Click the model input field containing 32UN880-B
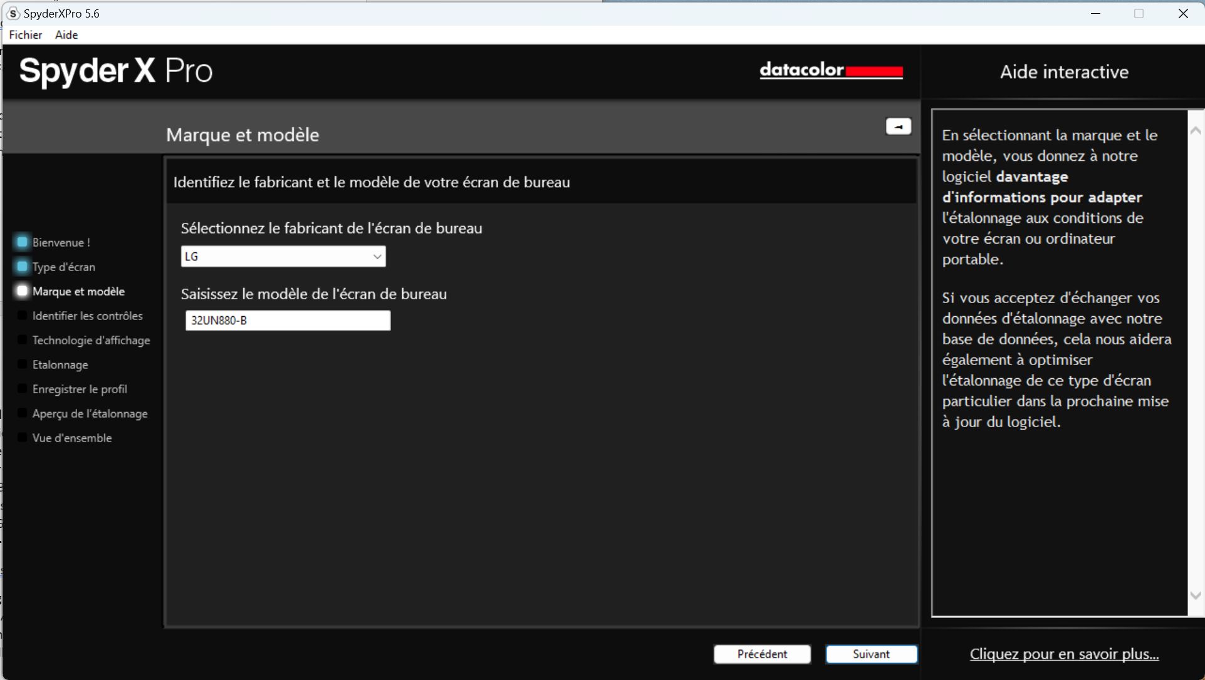This screenshot has height=680, width=1205. click(x=288, y=321)
